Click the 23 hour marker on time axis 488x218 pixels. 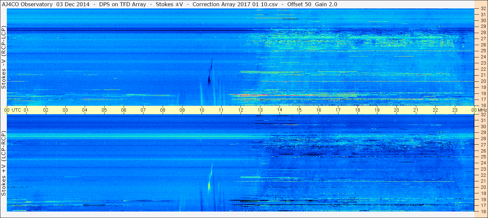455,110
